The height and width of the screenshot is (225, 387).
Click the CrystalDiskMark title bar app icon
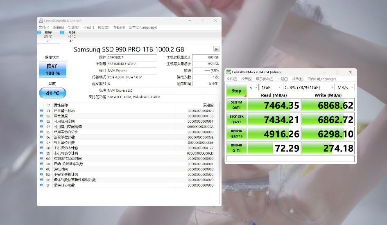229,72
